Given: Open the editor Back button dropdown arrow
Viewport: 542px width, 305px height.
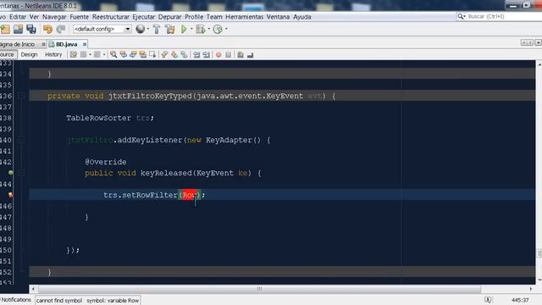Looking at the screenshot, I should 90,54.
